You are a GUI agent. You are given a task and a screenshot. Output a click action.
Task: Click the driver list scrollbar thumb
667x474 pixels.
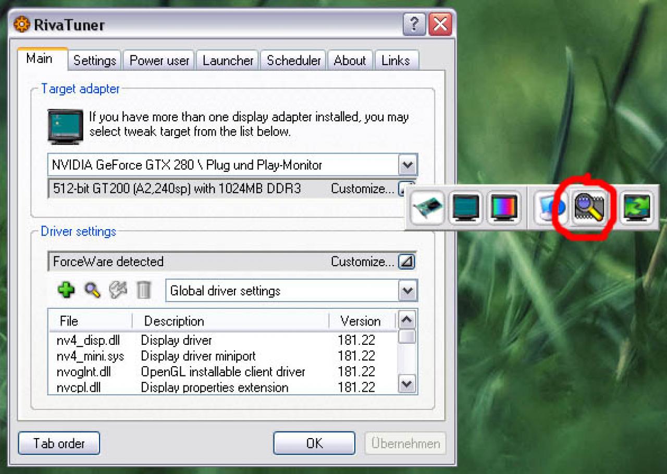click(x=407, y=336)
